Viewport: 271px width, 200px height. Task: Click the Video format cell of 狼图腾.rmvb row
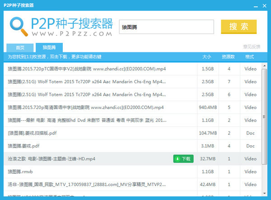250,171
